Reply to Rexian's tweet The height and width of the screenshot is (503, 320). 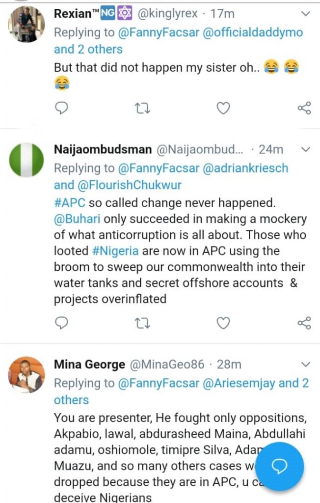[61, 108]
